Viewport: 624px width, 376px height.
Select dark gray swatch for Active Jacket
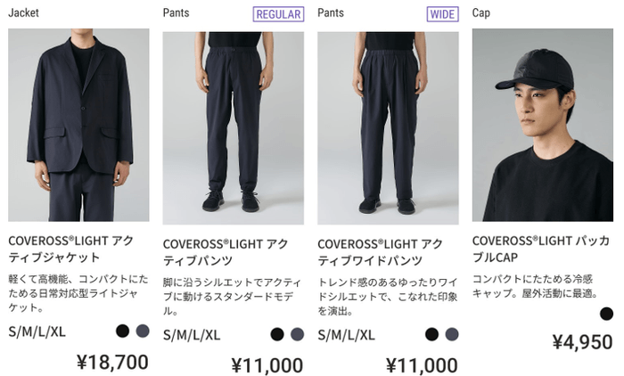point(143,331)
